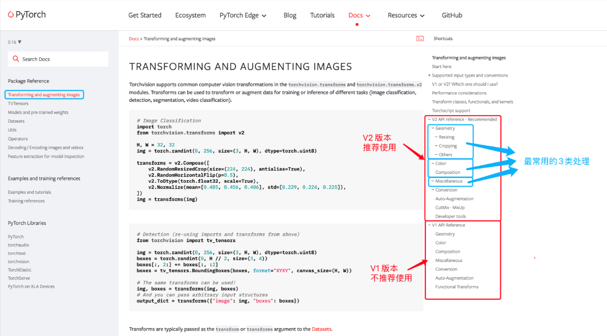Image resolution: width=607 pixels, height=336 pixels.
Task: Open TVTensors in the sidebar
Action: pos(18,103)
